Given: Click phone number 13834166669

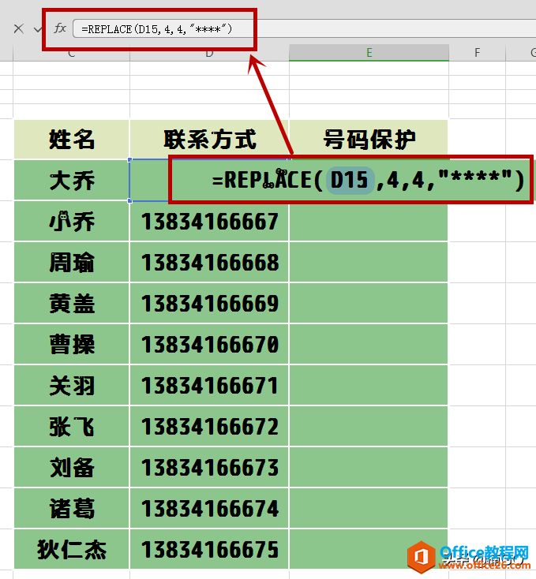Looking at the screenshot, I should 209,304.
